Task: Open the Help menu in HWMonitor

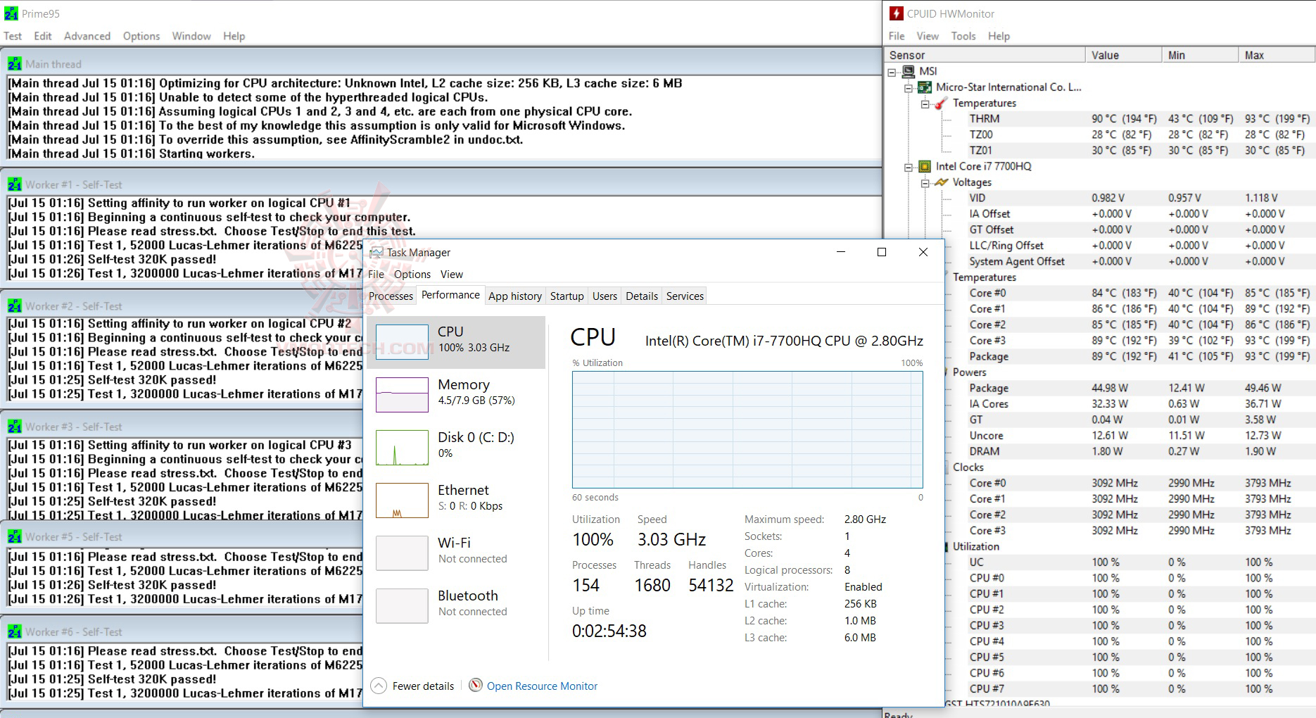Action: 999,36
